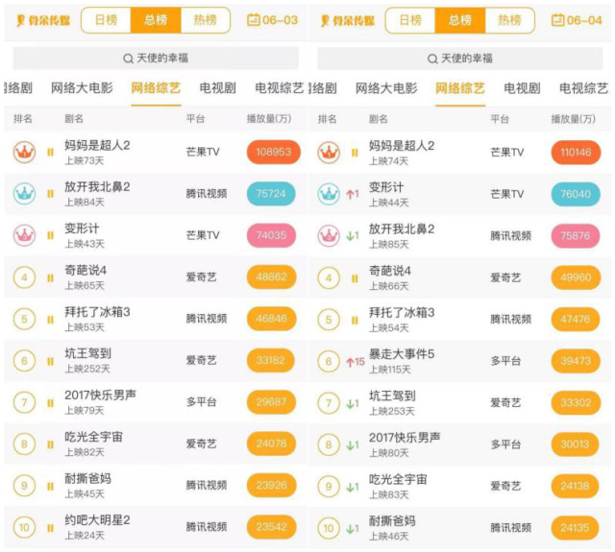
Task: Click the red up arrow showing 15
Action: (x=356, y=360)
